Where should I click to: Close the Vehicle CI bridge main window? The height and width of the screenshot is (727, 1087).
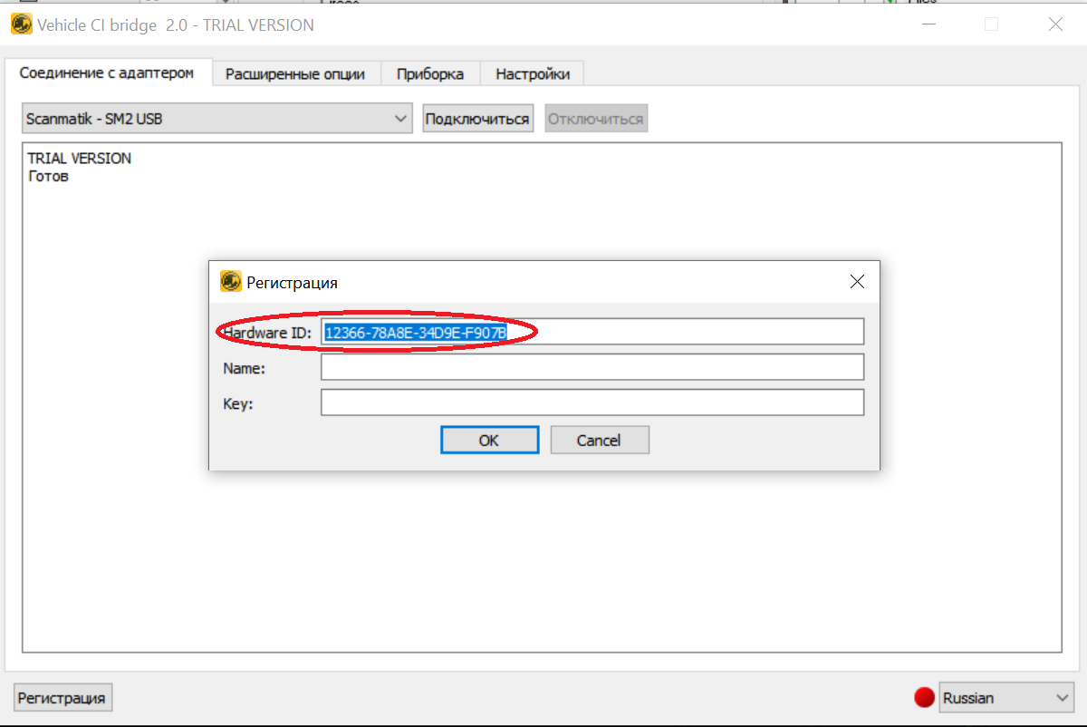coord(1055,24)
